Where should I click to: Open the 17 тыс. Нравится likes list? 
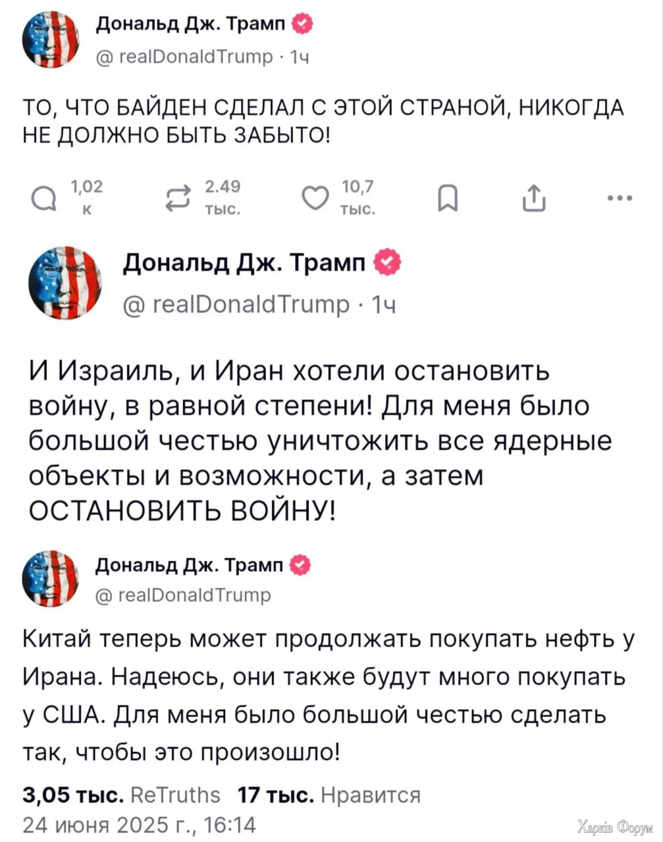(x=329, y=795)
